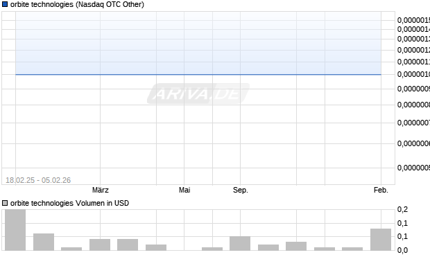Viewport: 430px width, 257px height.
Task: Click the 'orbite technologies Volumen in USD' label
Action: point(69,203)
